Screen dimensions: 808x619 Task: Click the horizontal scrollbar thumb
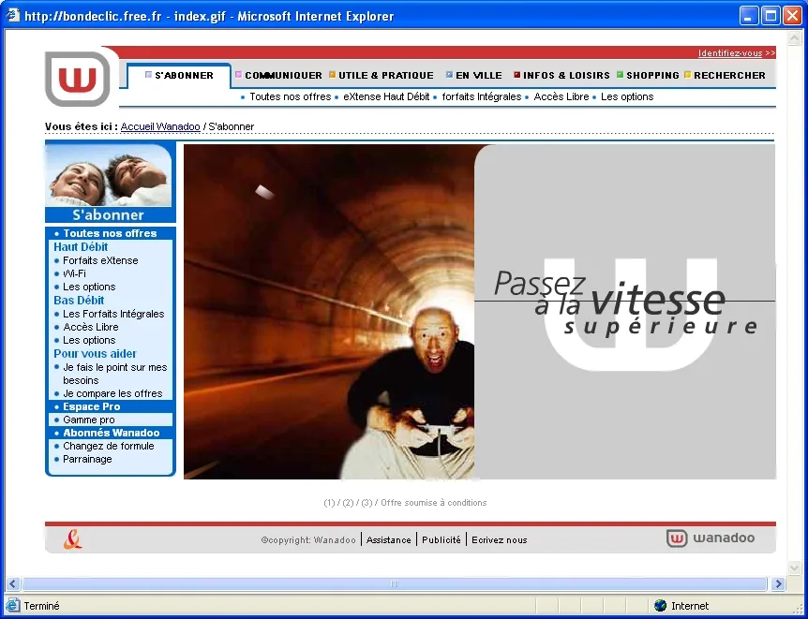click(395, 583)
